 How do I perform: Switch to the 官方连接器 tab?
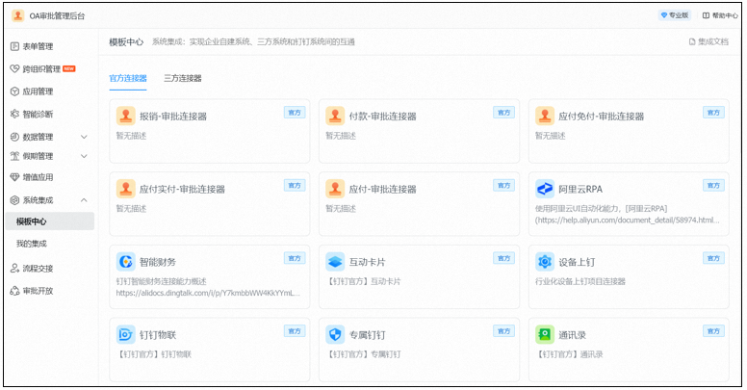point(128,78)
